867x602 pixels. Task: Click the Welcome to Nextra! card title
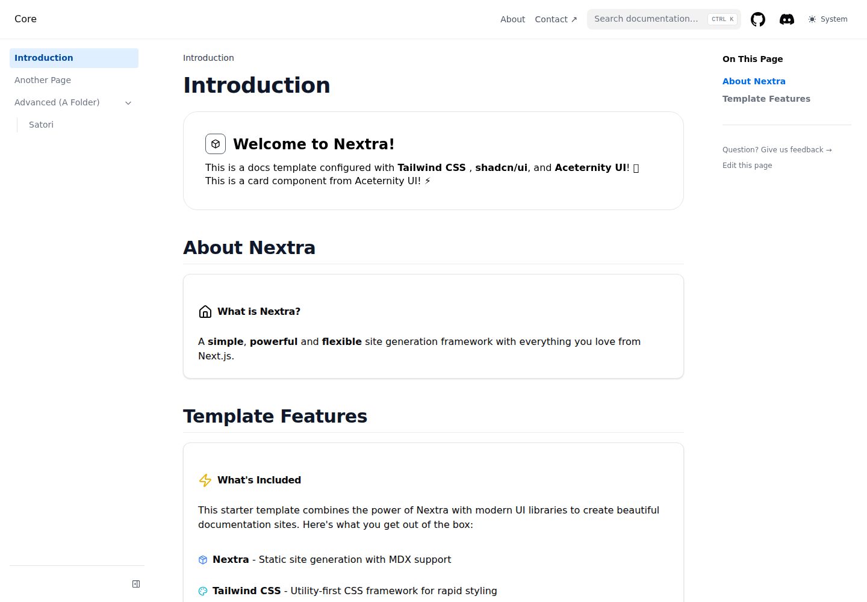pyautogui.click(x=314, y=144)
